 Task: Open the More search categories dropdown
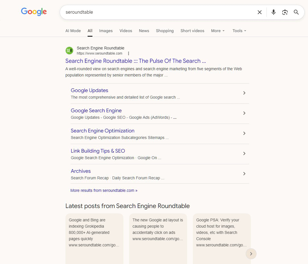point(218,31)
